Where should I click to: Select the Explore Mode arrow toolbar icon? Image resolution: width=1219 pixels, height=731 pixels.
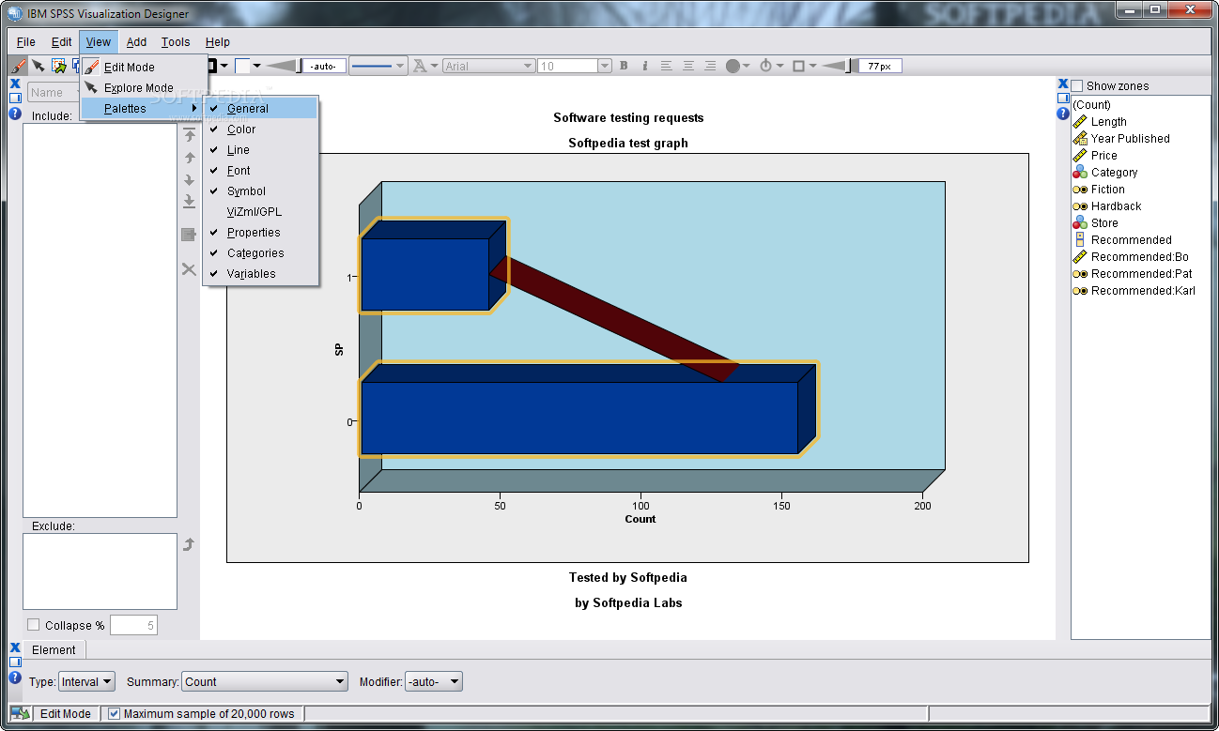point(38,66)
